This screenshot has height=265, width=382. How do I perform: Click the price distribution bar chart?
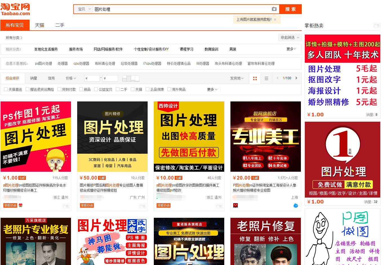tap(131, 78)
